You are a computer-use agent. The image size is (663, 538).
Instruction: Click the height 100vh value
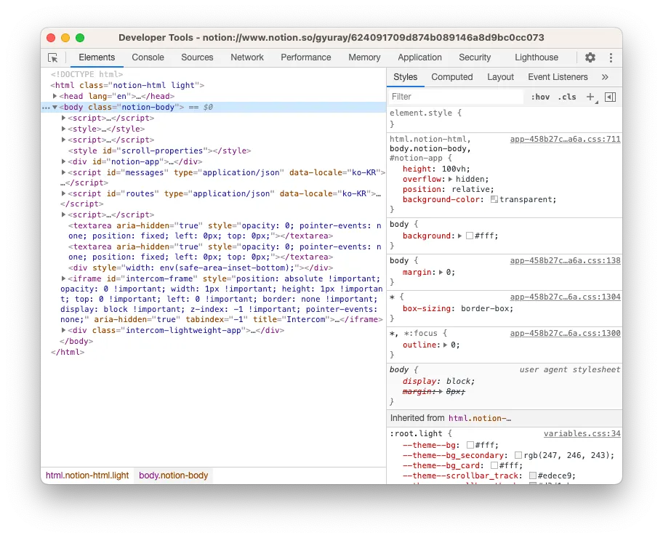point(455,169)
